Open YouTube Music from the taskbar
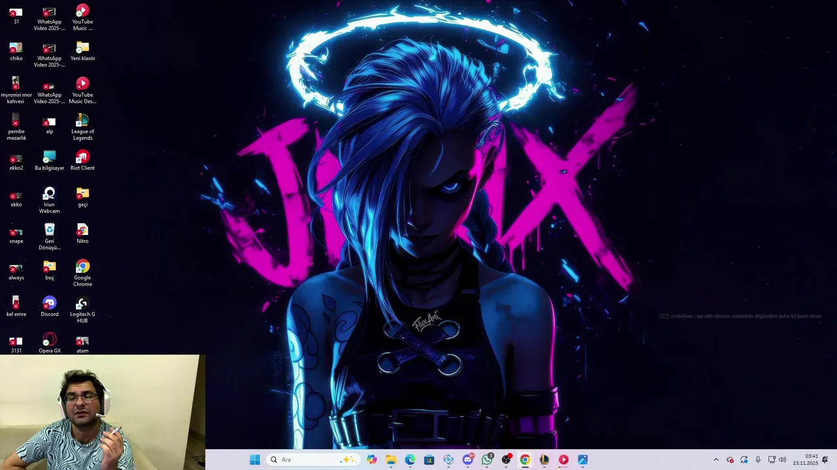The width and height of the screenshot is (837, 470). click(x=563, y=460)
